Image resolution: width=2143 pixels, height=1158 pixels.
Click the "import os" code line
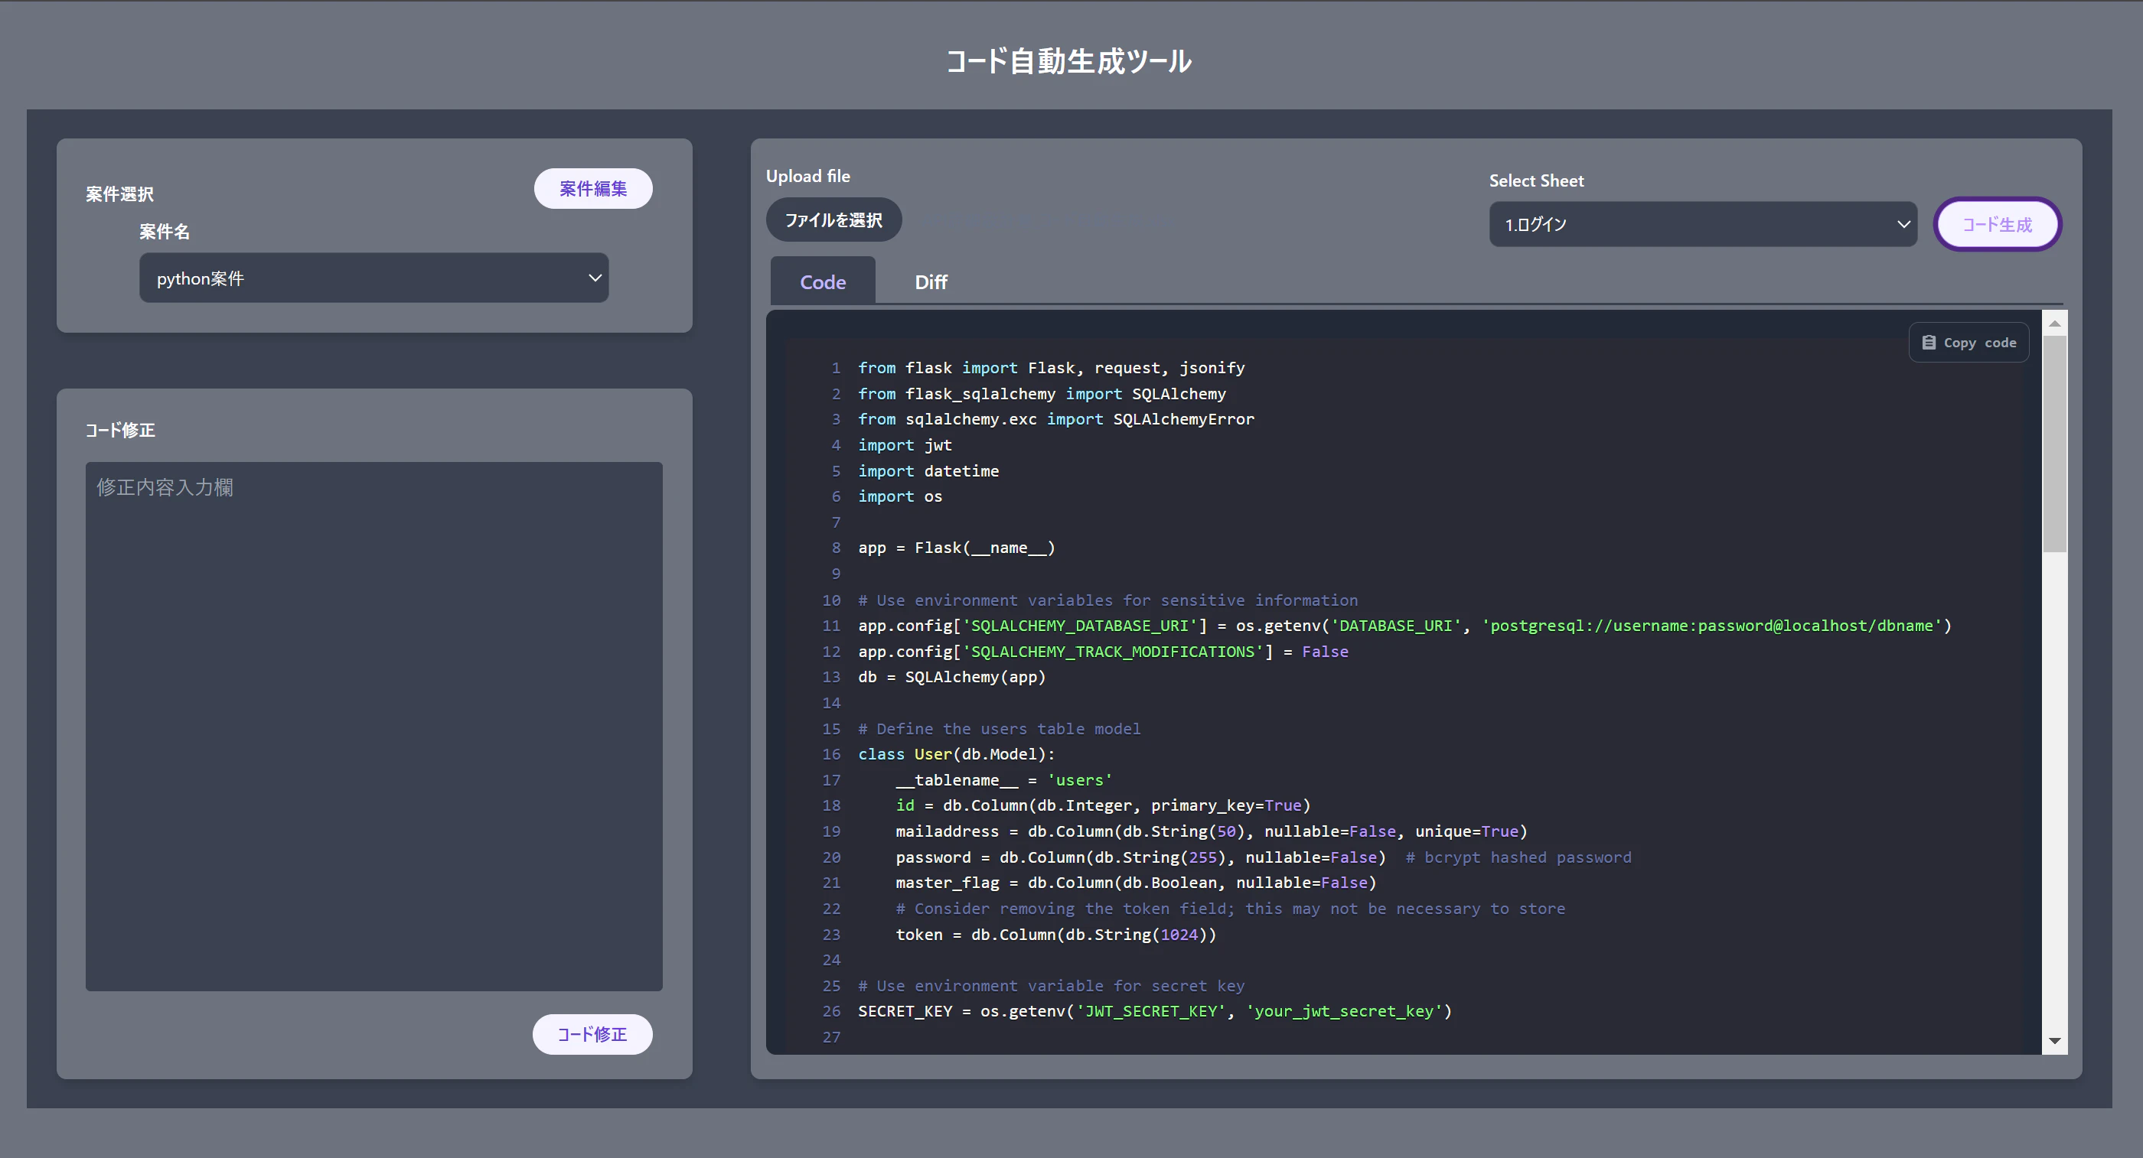tap(899, 496)
